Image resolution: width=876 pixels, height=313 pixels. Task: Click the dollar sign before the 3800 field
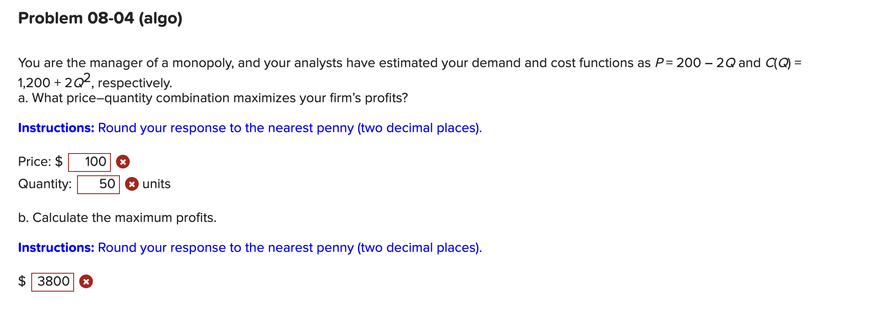coord(22,281)
